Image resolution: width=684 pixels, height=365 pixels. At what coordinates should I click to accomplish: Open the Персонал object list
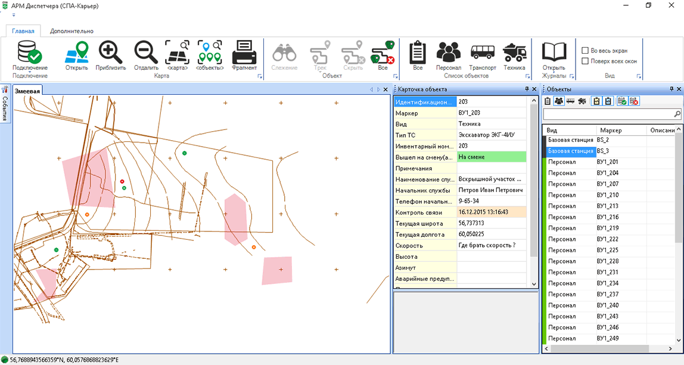coord(449,52)
